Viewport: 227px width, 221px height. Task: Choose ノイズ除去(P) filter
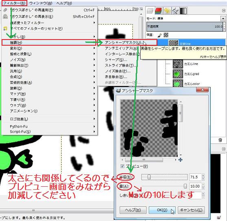(x=118, y=71)
